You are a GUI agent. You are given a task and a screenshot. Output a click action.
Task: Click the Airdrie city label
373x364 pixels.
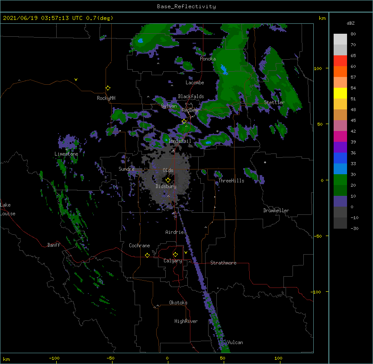click(x=175, y=232)
